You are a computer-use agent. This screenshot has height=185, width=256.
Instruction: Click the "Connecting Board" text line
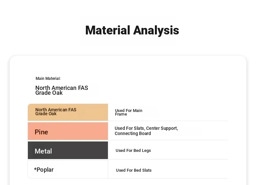tap(133, 134)
